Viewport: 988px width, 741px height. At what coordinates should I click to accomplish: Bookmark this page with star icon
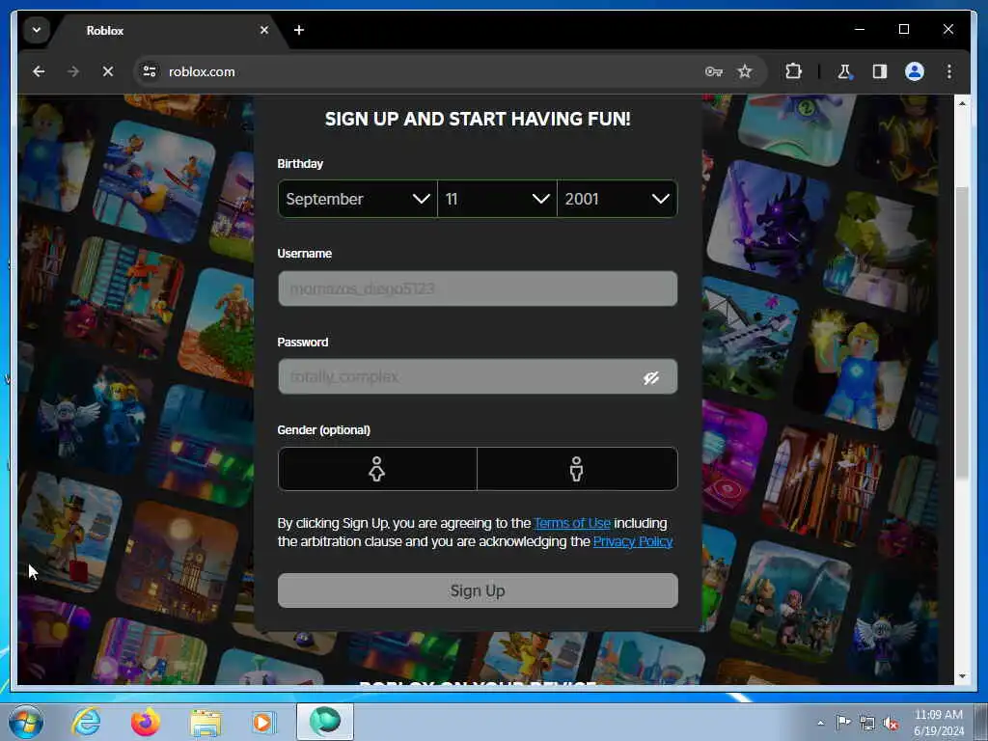click(x=745, y=71)
